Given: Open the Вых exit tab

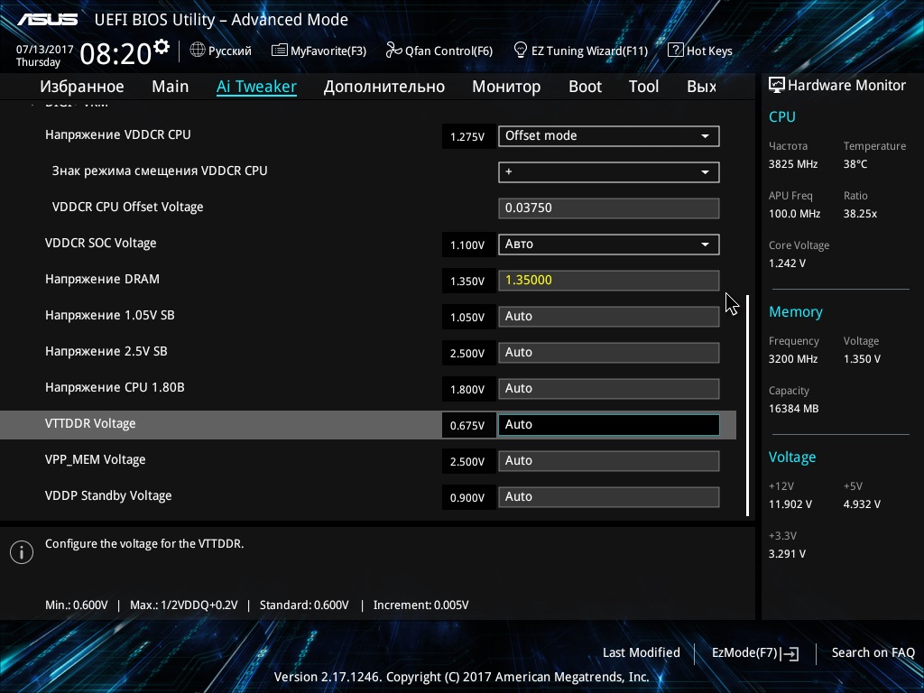Looking at the screenshot, I should pyautogui.click(x=701, y=87).
